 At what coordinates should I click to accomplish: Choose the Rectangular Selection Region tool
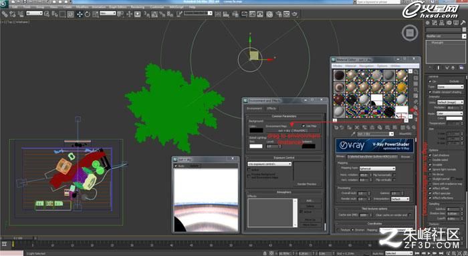pyautogui.click(x=62, y=14)
